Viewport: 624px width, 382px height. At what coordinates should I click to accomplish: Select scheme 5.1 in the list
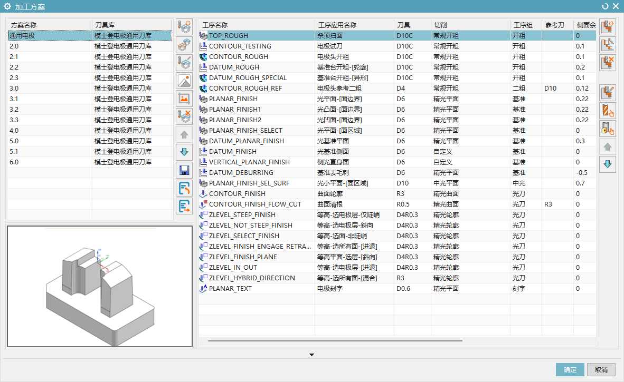coord(90,152)
